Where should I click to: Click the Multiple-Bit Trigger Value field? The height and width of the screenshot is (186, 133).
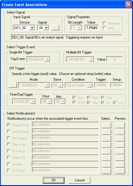click(115, 59)
